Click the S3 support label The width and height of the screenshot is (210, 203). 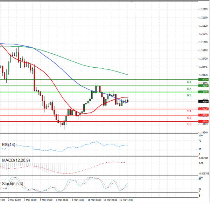click(189, 124)
